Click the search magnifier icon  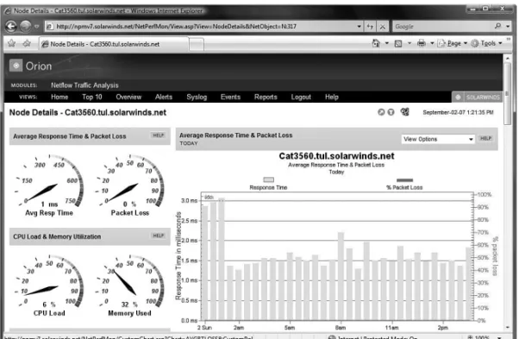click(497, 26)
